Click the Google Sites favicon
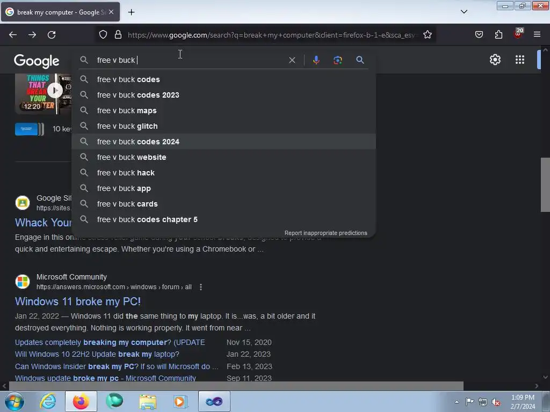 pos(23,203)
